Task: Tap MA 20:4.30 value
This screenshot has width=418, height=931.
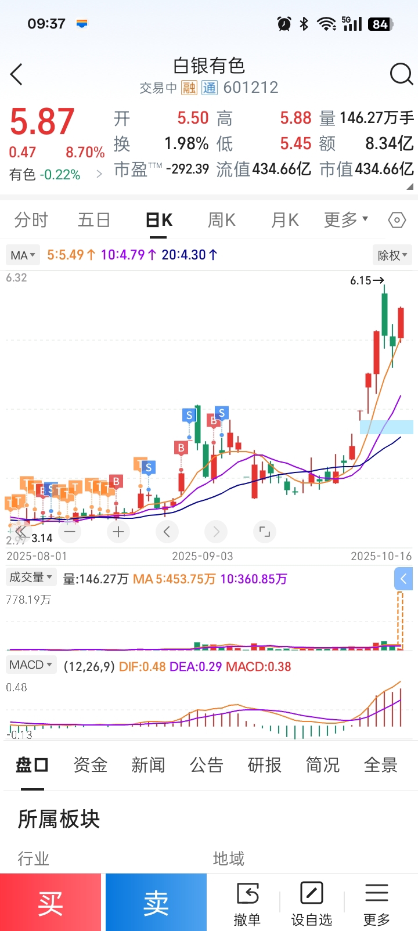Action: point(189,255)
